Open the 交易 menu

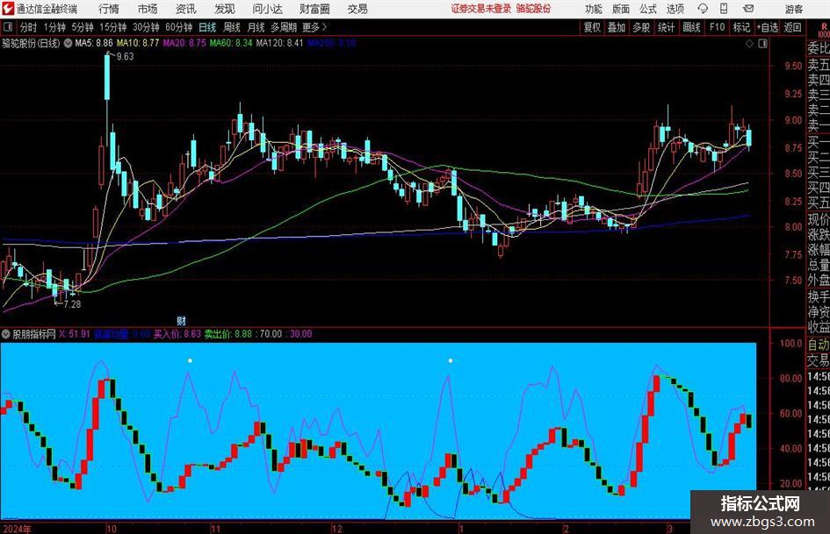coord(357,9)
